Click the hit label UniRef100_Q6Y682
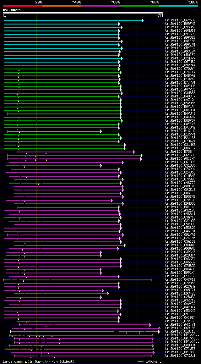The height and width of the screenshot is (364, 201). click(180, 20)
